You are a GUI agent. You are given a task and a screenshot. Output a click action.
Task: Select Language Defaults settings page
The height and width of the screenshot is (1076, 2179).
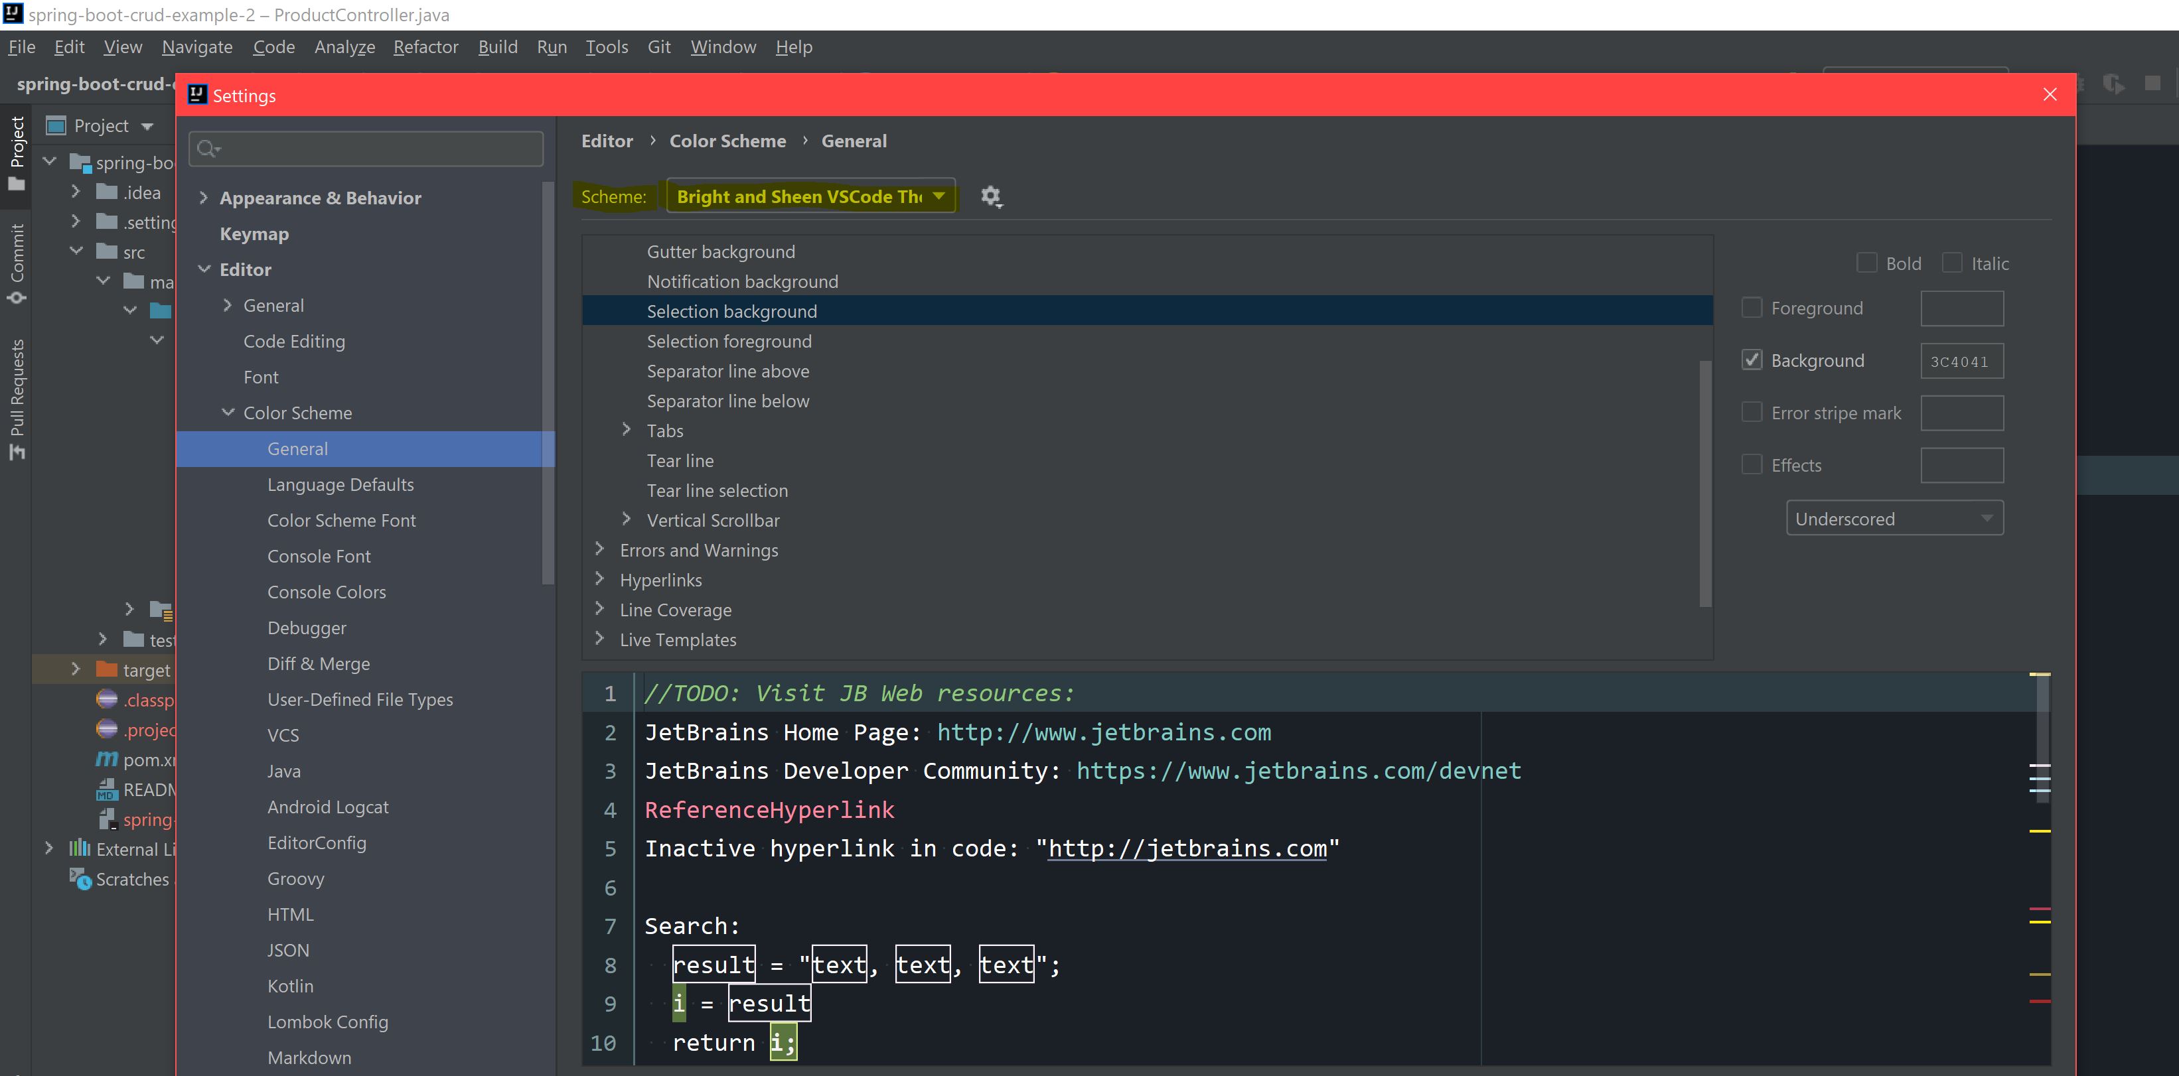340,484
